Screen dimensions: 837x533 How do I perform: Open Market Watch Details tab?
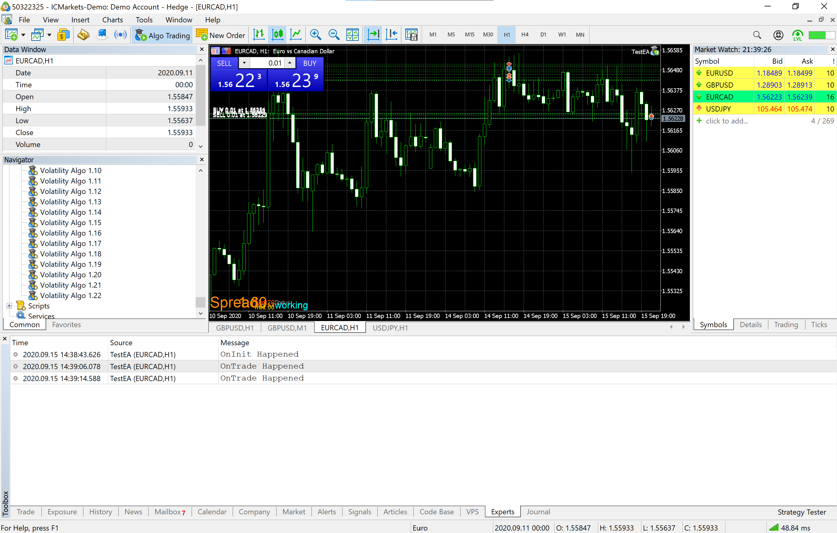(751, 325)
